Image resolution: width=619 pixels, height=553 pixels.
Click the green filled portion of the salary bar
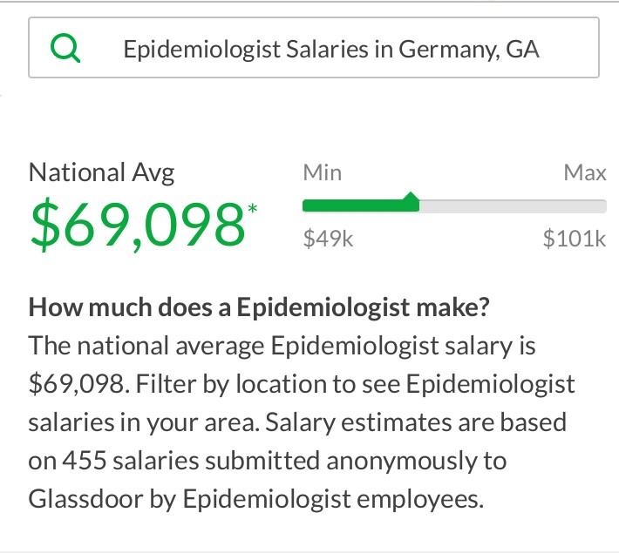coord(357,206)
